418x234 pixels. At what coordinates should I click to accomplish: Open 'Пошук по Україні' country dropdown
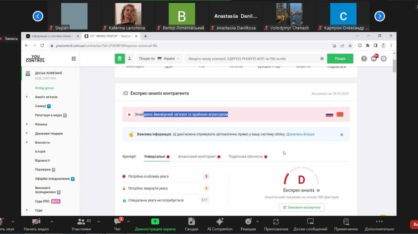[x=159, y=59]
